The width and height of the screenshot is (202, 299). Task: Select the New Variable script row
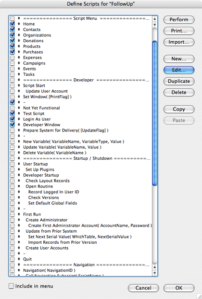[80, 142]
